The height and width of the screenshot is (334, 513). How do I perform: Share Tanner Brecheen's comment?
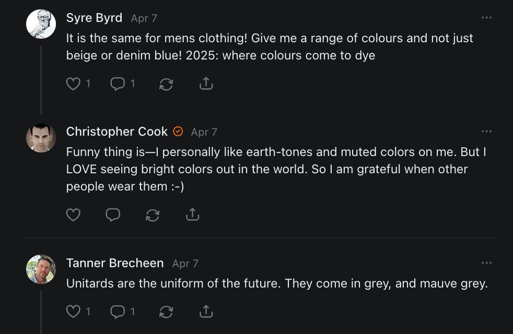point(206,312)
